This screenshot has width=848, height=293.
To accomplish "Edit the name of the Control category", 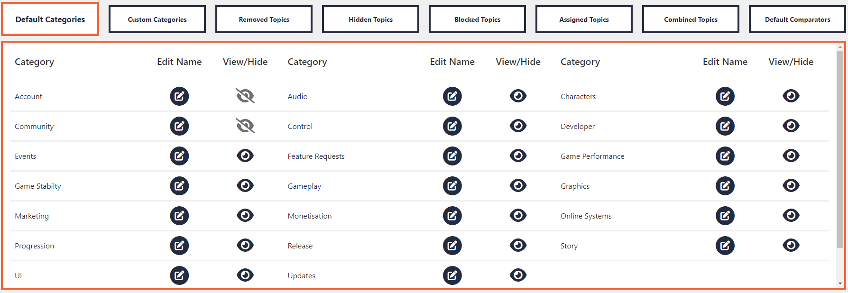I will click(x=452, y=126).
